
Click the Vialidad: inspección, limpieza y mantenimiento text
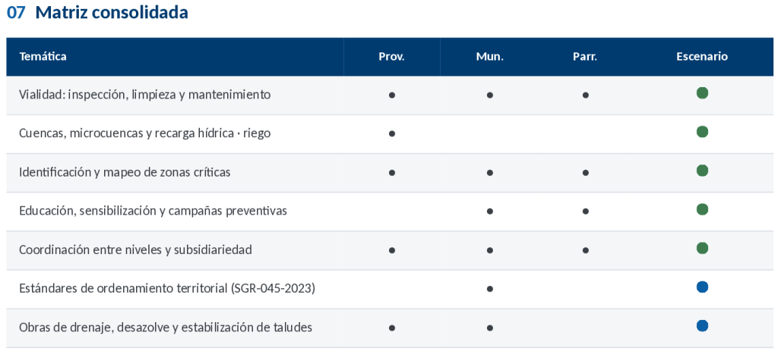[145, 95]
